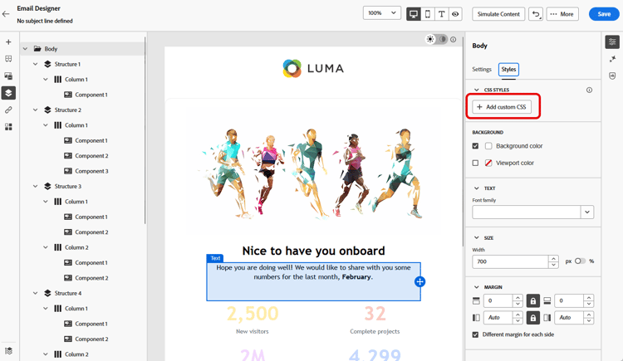Open the live preview eye icon

(x=455, y=14)
